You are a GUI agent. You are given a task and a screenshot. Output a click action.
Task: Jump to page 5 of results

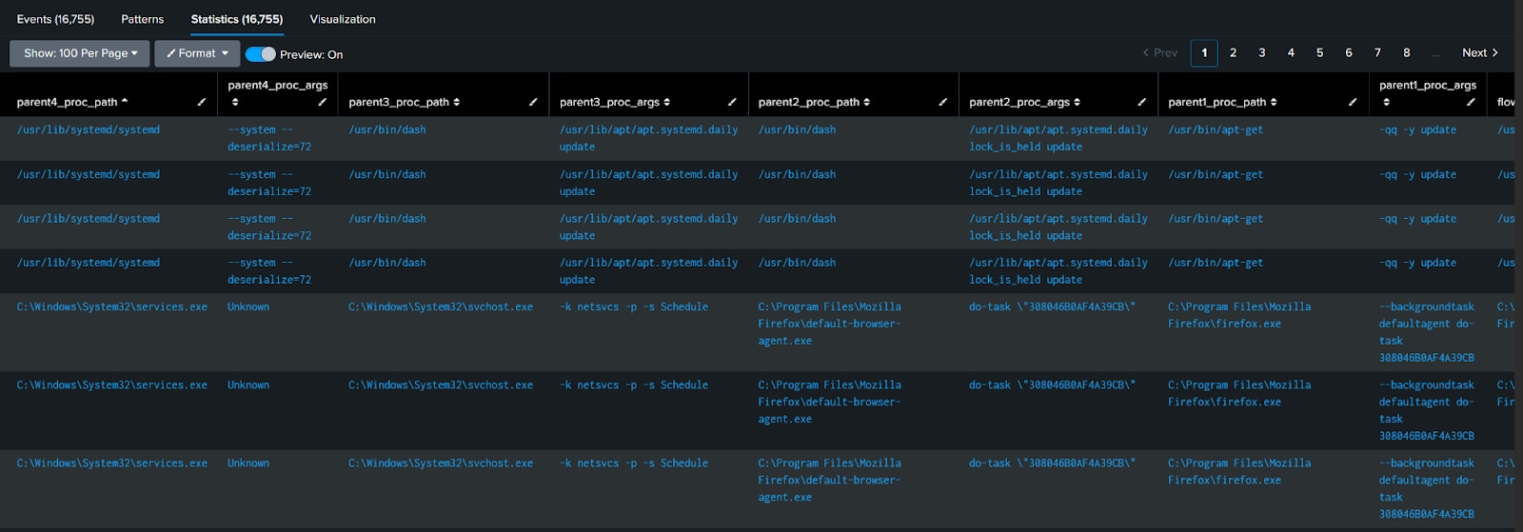pyautogui.click(x=1319, y=52)
